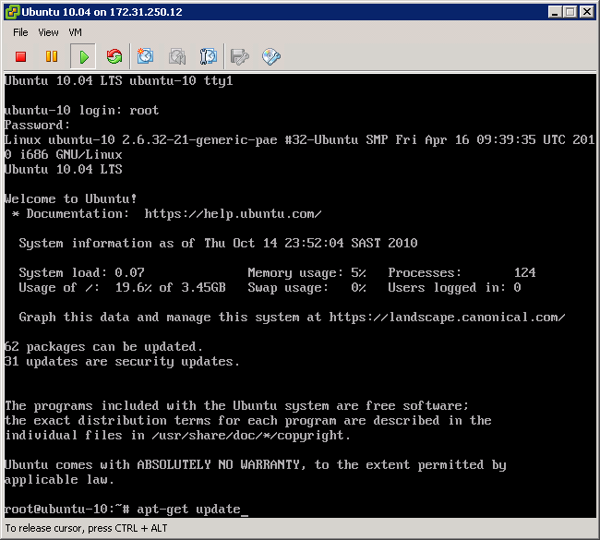This screenshot has width=600, height=540.
Task: Click the 'ABSOLUTELY NO WARRANTY' text
Action: click(219, 464)
